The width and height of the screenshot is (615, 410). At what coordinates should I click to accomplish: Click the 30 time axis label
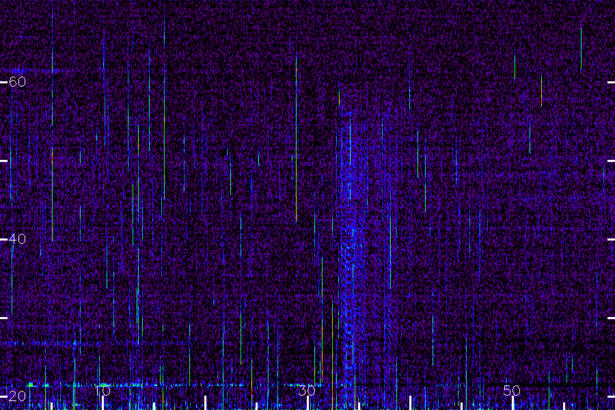click(307, 391)
